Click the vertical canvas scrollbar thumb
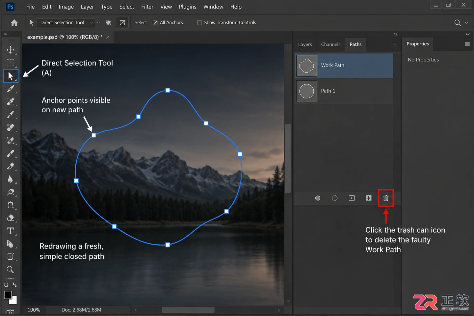Image resolution: width=474 pixels, height=316 pixels. (x=288, y=158)
